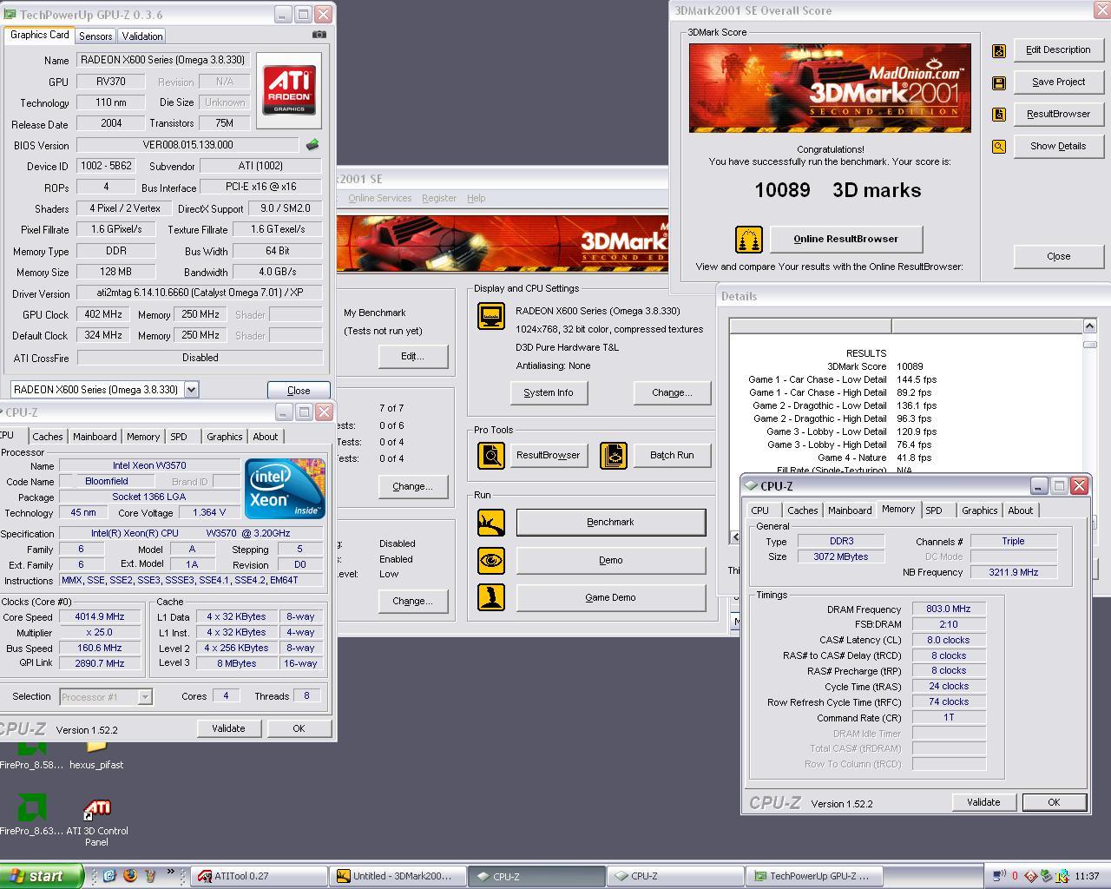Open Mainboard tab in left CPU-Z window
Viewport: 1111px width, 889px height.
[x=95, y=437]
